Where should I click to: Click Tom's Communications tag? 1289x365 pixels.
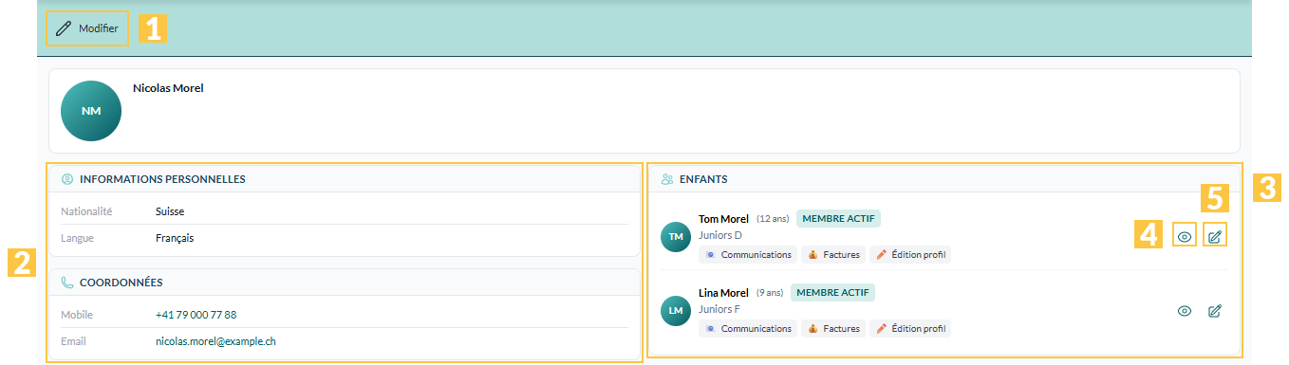click(748, 254)
